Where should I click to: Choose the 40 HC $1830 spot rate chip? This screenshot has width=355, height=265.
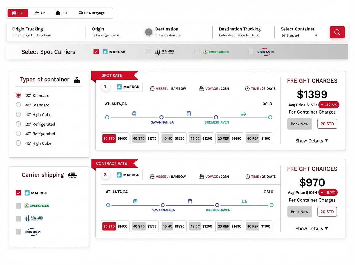click(x=173, y=138)
